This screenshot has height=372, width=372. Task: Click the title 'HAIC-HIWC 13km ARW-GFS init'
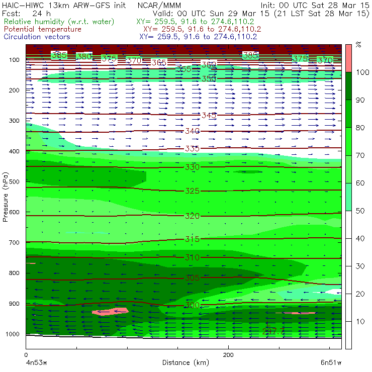coord(64,5)
